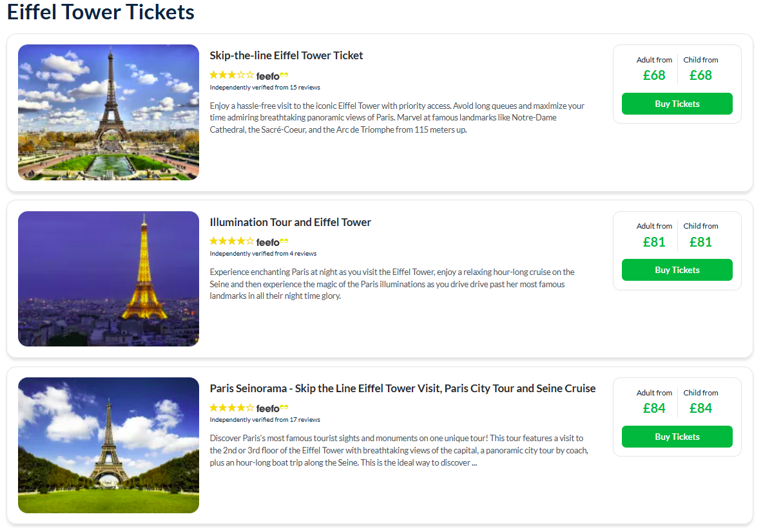
Task: Click 'Independently verified from 4 reviews' text
Action: (263, 254)
